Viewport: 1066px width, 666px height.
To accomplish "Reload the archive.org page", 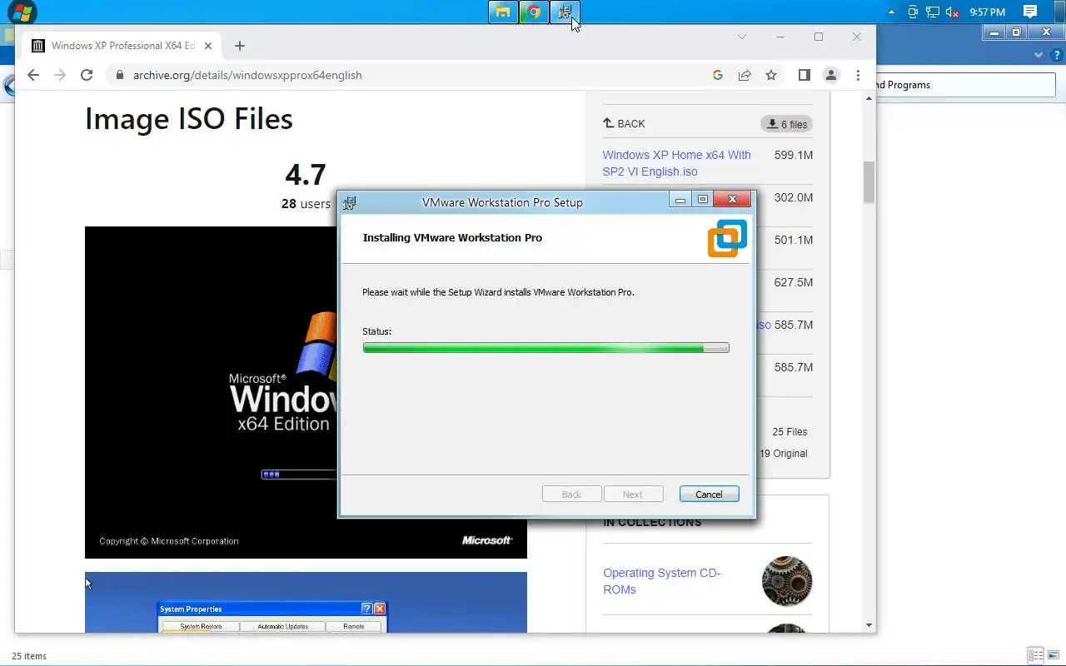I will [x=86, y=75].
